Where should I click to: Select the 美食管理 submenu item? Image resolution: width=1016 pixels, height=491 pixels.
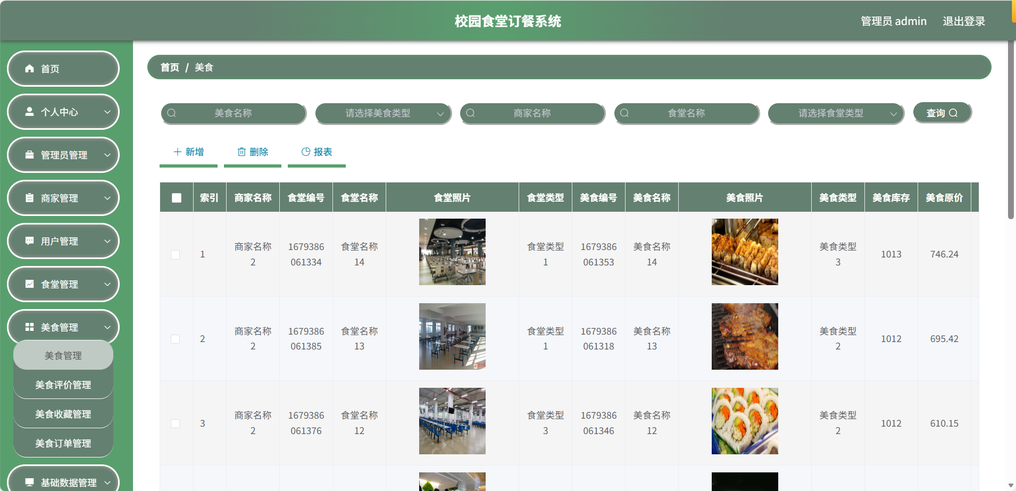click(63, 355)
